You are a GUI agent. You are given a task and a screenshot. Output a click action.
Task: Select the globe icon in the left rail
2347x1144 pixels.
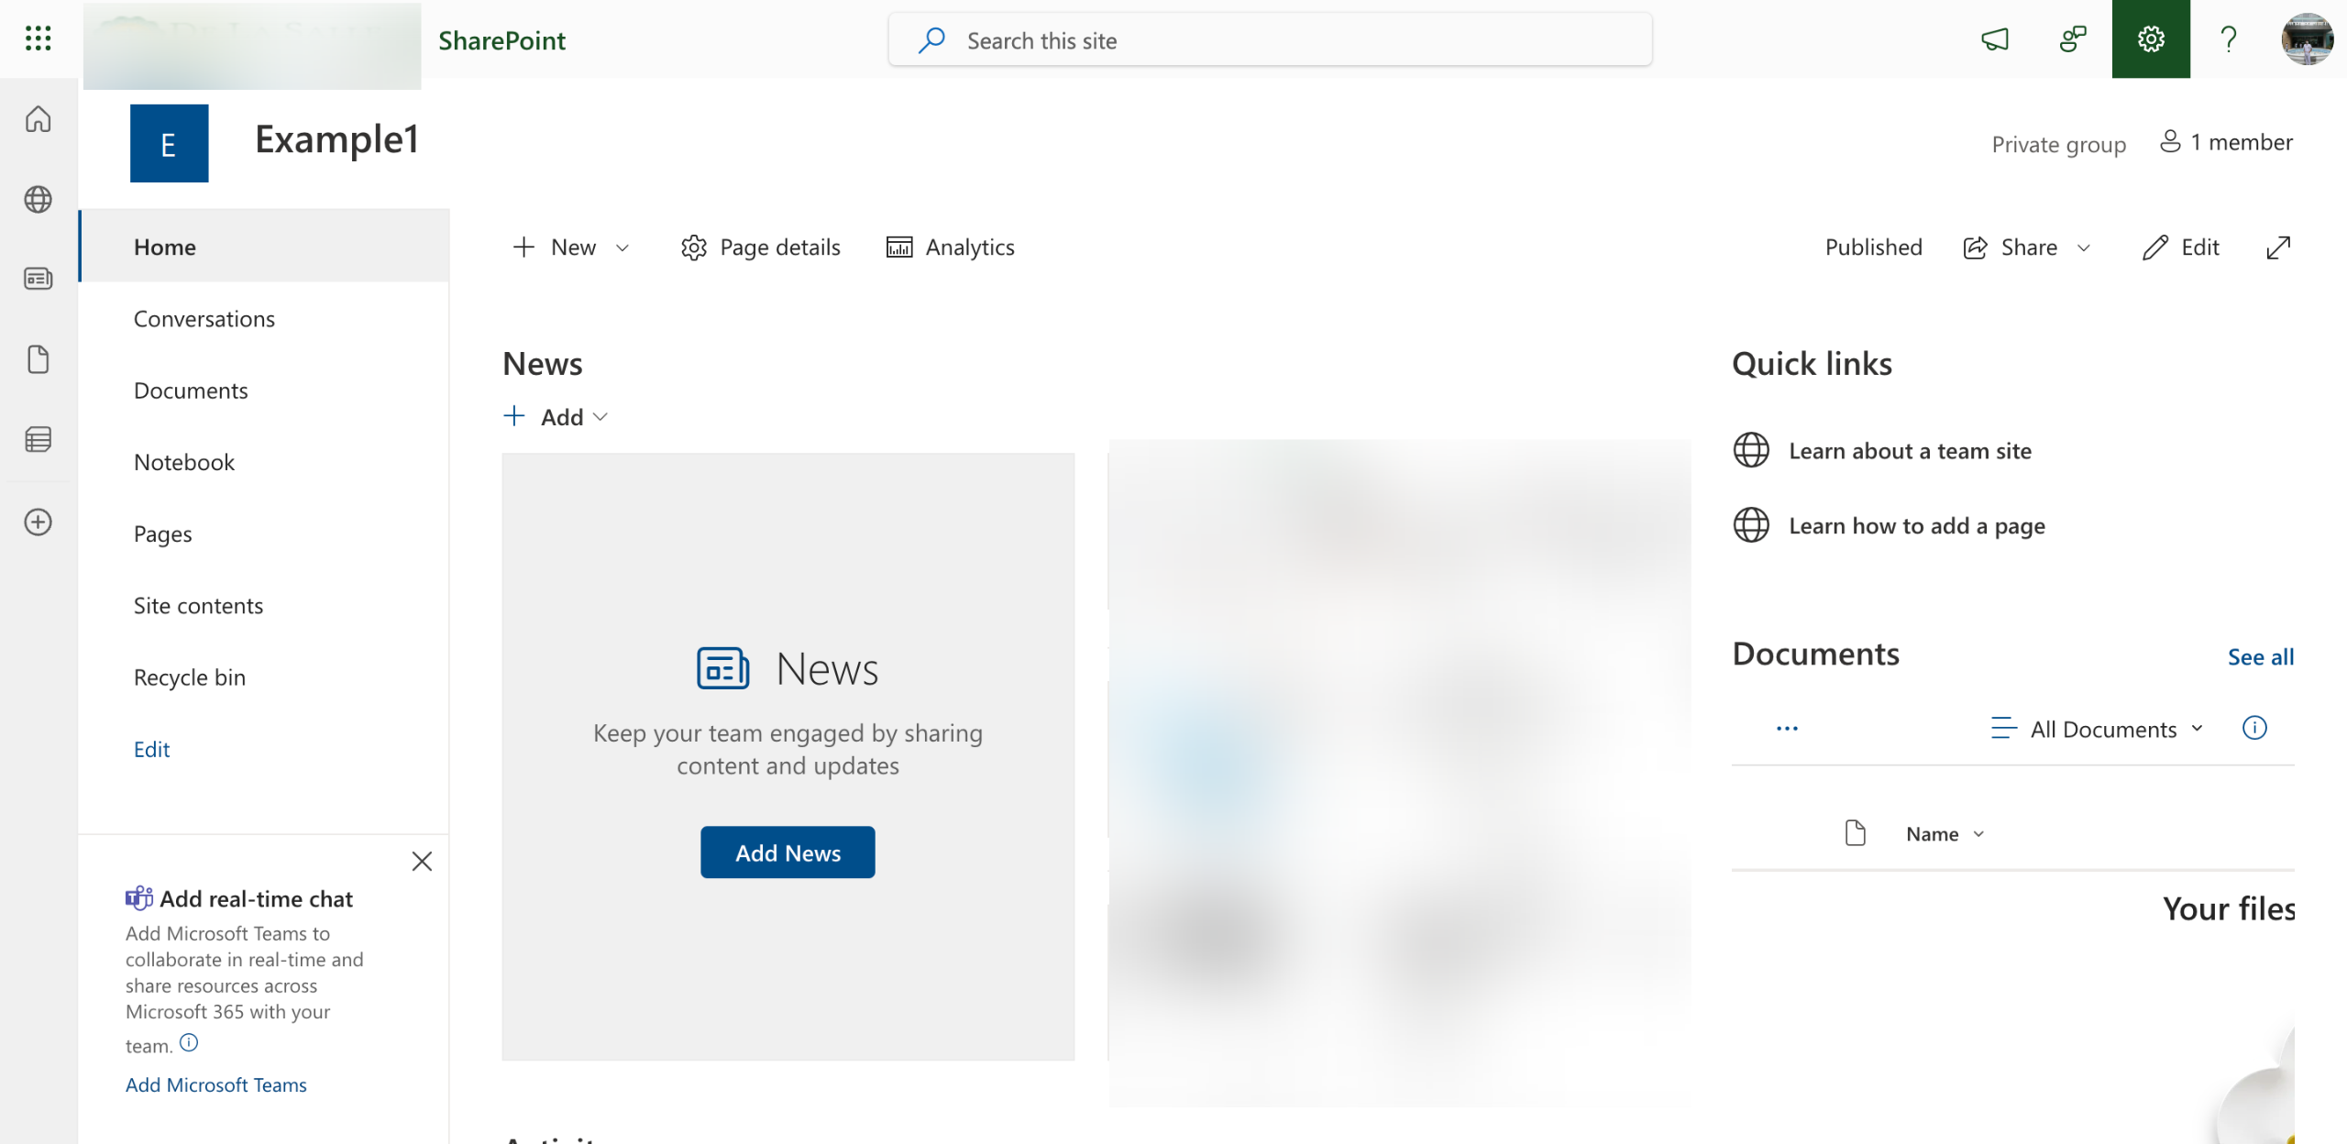(38, 200)
